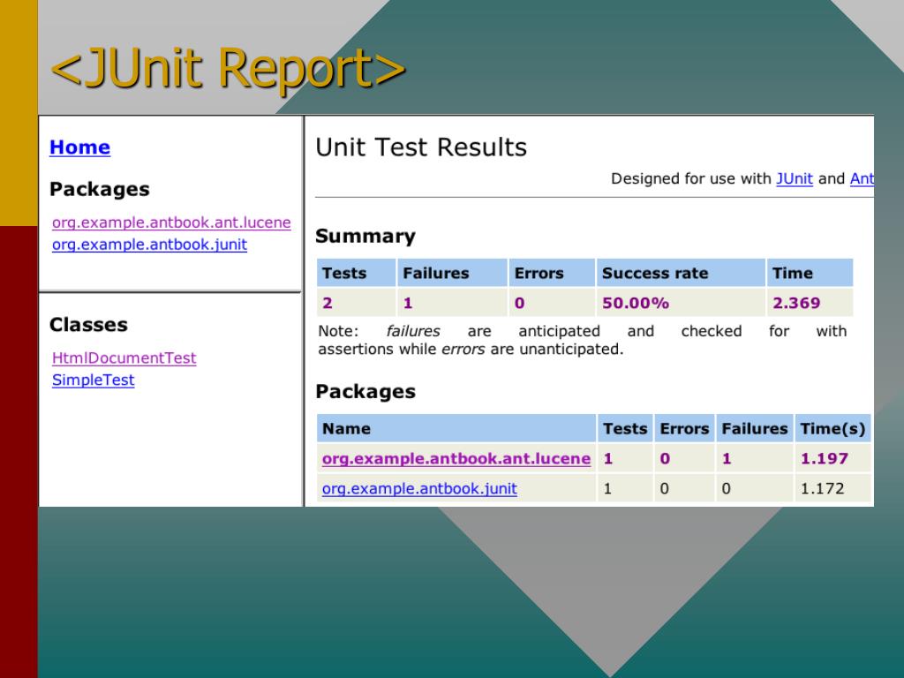Viewport: 904px width, 678px height.
Task: Follow the Ant link in header
Action: pos(862,178)
